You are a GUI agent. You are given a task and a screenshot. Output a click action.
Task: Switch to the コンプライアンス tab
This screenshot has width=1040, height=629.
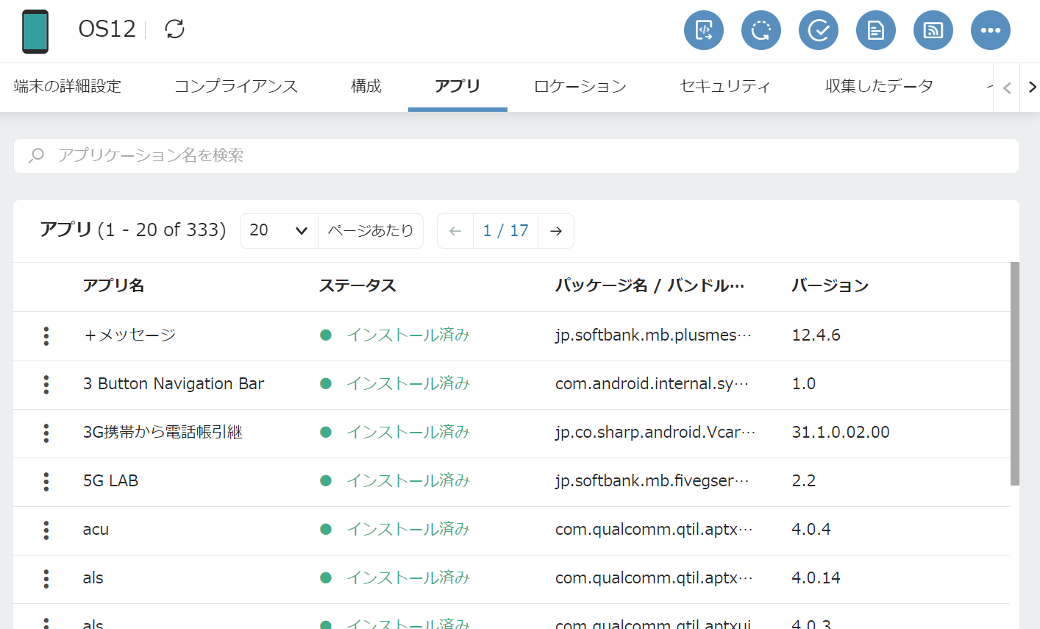tap(236, 86)
